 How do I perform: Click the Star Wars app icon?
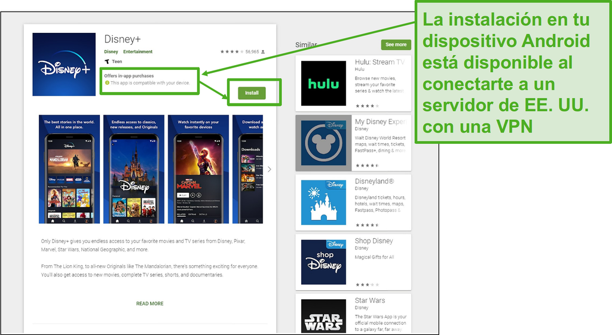[323, 316]
